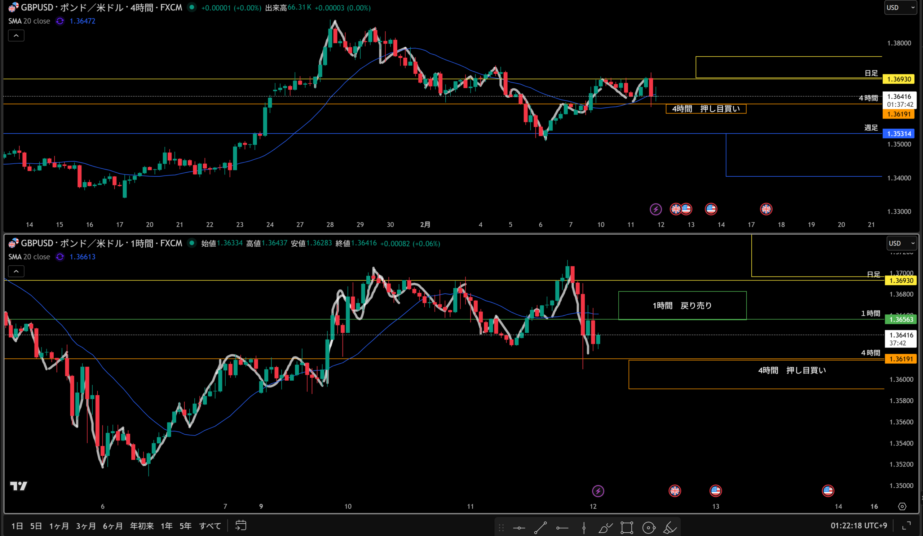The image size is (923, 536).
Task: Click the GBPUSD 4時間 symbol title
Action: (x=101, y=7)
